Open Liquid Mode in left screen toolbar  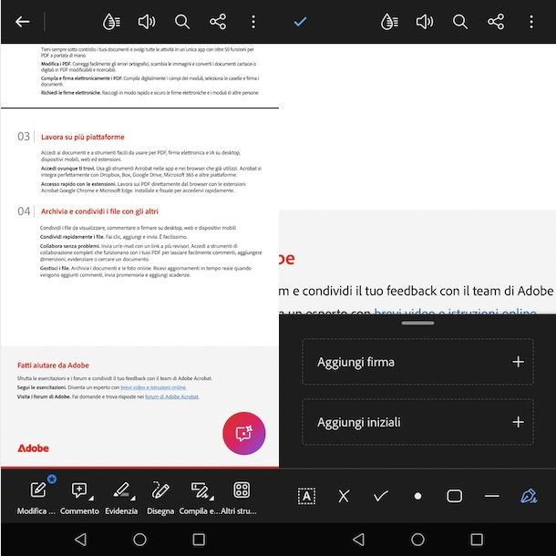click(x=111, y=22)
